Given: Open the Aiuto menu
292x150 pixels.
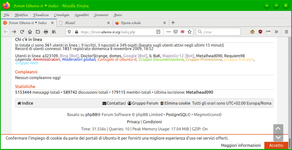Looking at the screenshot, I should point(118,15).
